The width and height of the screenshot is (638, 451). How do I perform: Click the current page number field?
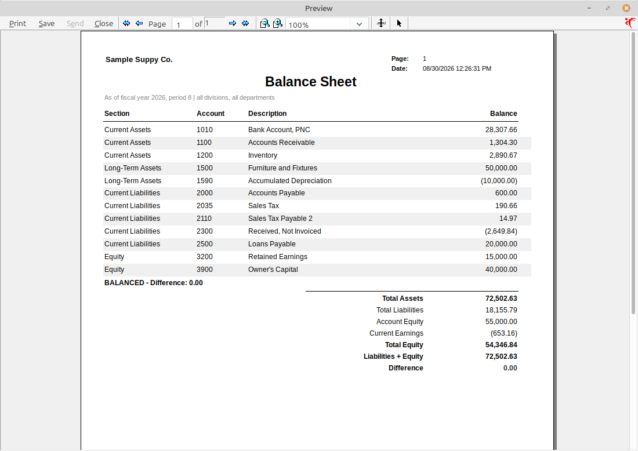[182, 24]
